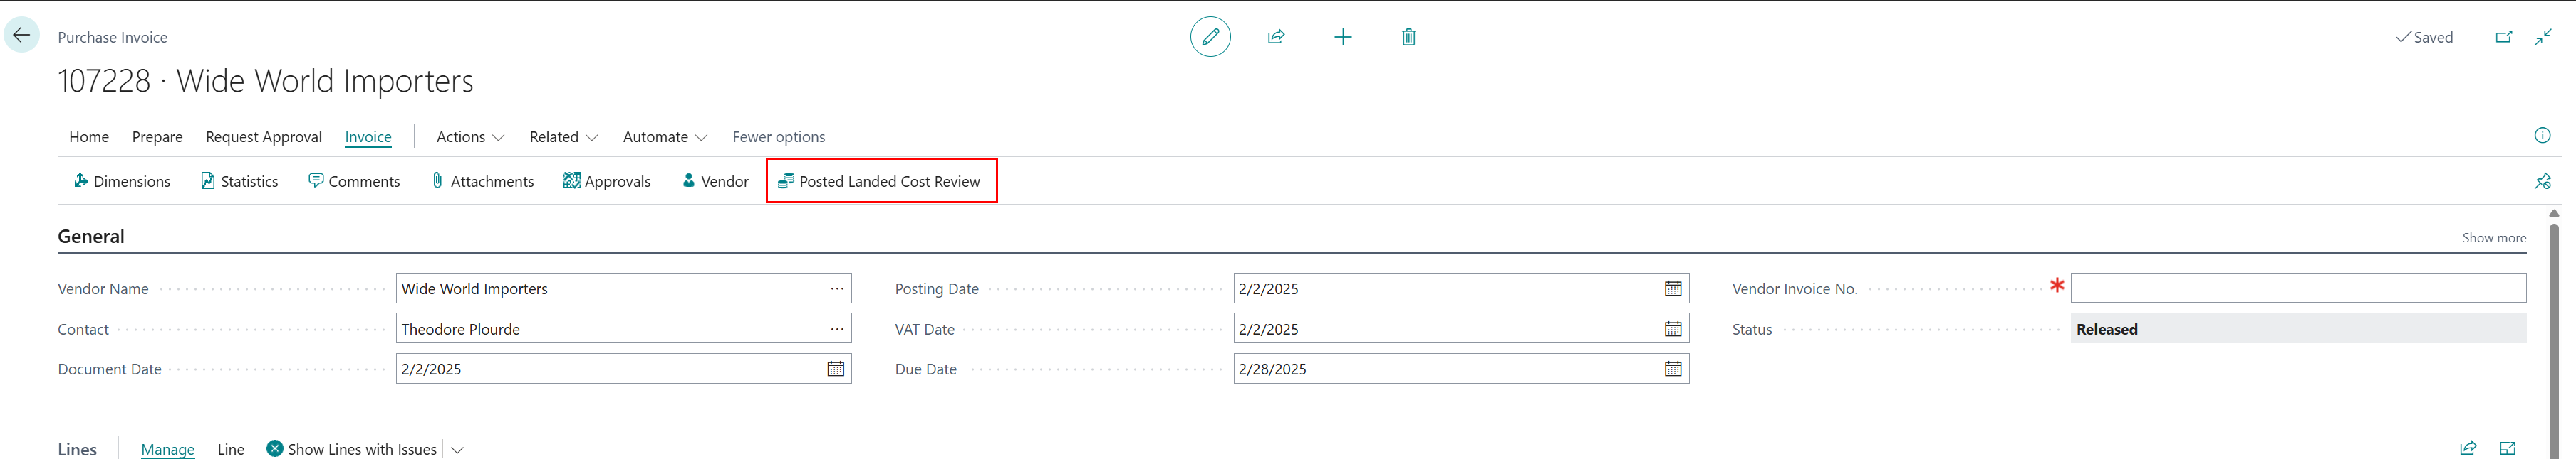Click Show more in General section
Image resolution: width=2576 pixels, height=459 pixels.
pos(2493,237)
